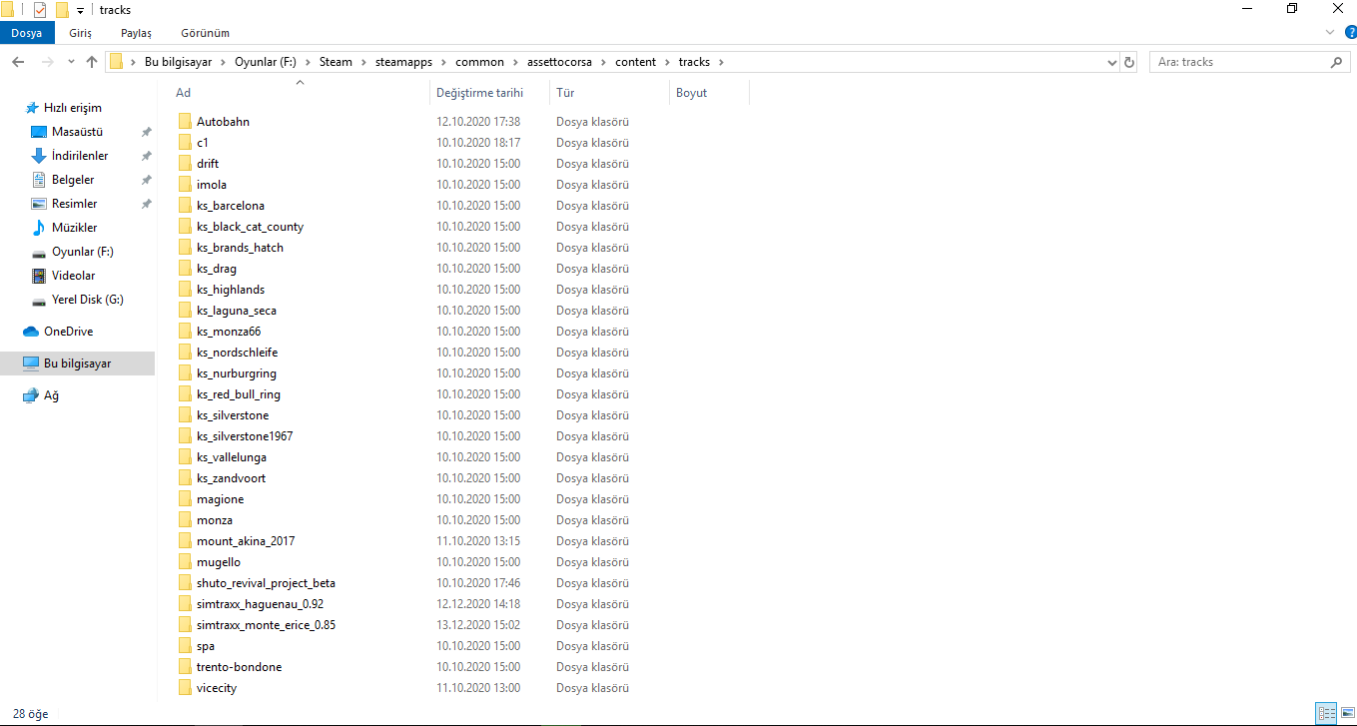1357x726 pixels.
Task: Select the simtraxx_haguenau_0.92 folder name
Action: click(x=260, y=604)
